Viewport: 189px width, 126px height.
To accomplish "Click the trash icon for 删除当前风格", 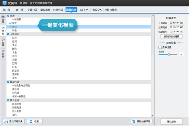I will pyautogui.click(x=134, y=121).
